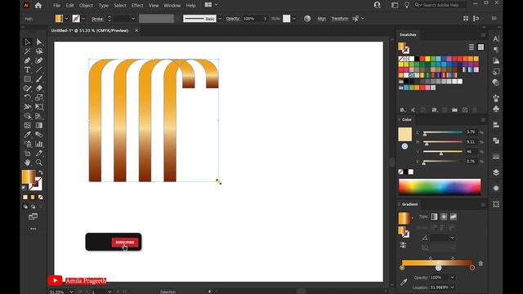Image resolution: width=523 pixels, height=294 pixels.
Task: Select the Hand tool
Action: pos(27,163)
